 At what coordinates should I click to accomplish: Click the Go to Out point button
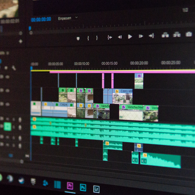[x=151, y=36]
